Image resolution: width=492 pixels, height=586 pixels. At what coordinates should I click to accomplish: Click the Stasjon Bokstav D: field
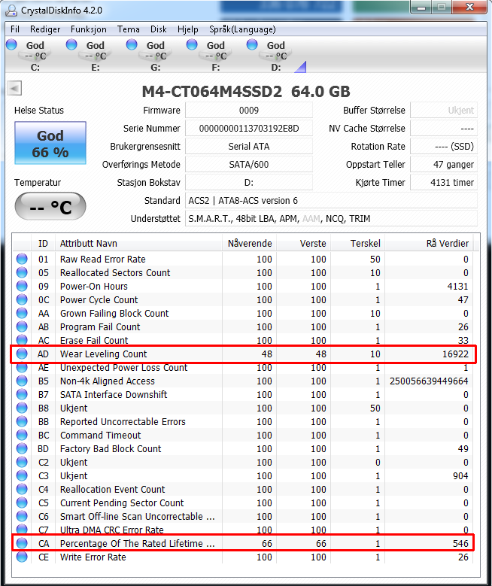click(249, 182)
